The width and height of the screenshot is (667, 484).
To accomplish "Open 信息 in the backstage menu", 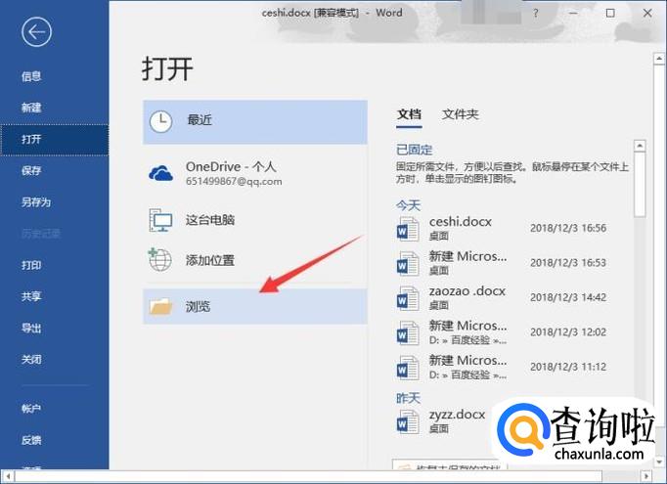I will [31, 76].
